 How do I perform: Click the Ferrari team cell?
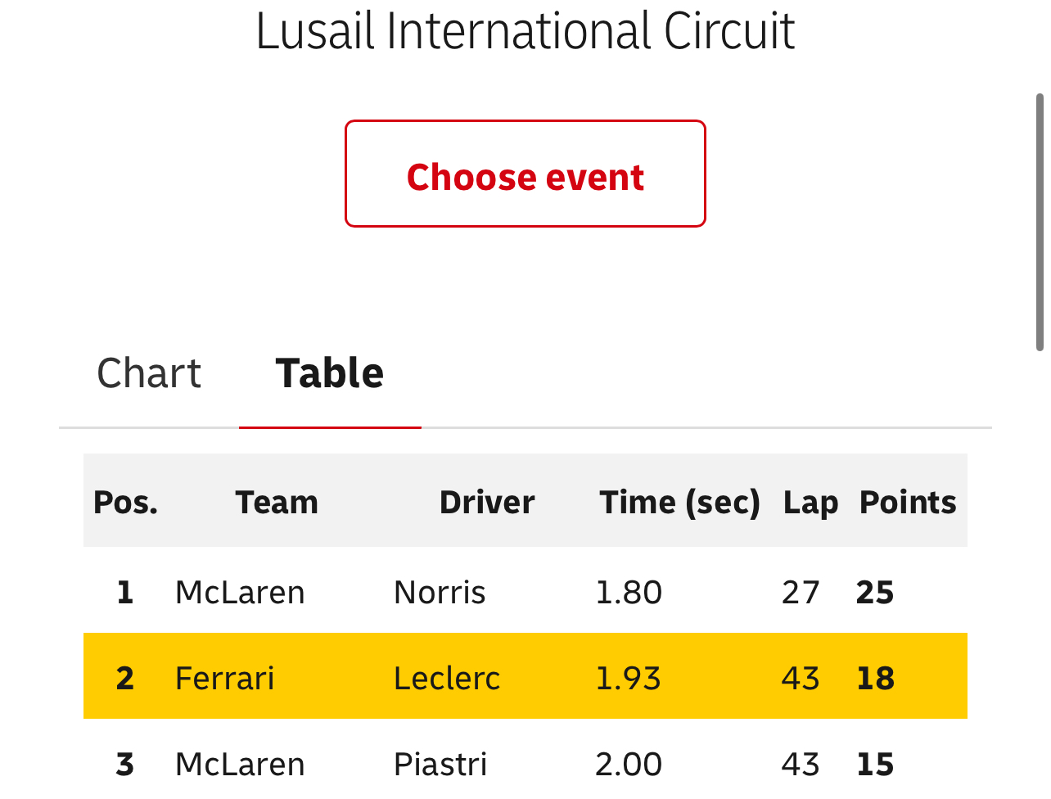[x=225, y=678]
